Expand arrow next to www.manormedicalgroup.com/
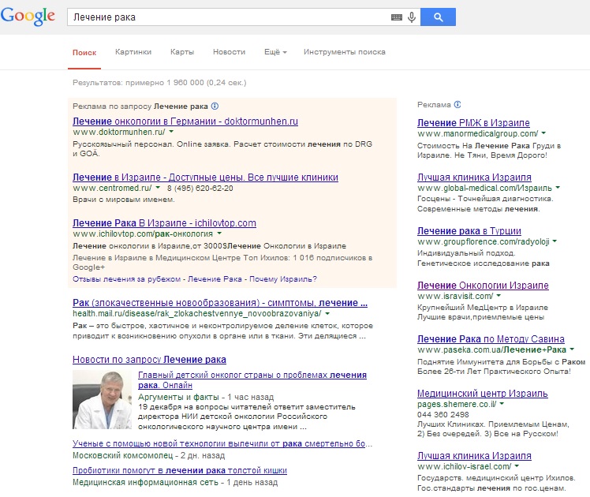The width and height of the screenshot is (590, 497). coord(543,133)
